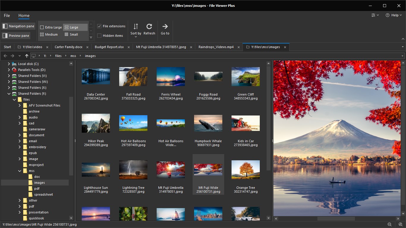
Task: Switch to the Start tab
Action: point(7,47)
